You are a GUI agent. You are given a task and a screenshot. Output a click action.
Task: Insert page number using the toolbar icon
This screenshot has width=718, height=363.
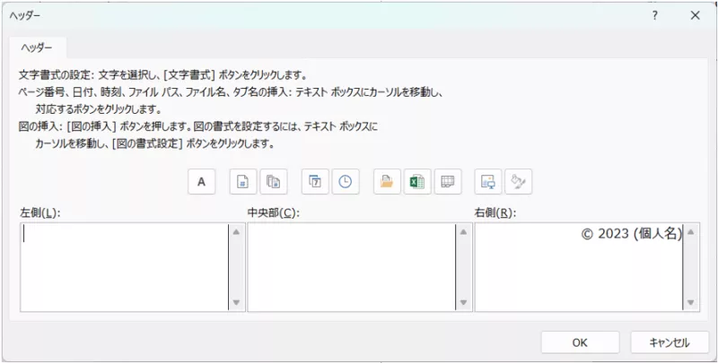[x=242, y=181]
